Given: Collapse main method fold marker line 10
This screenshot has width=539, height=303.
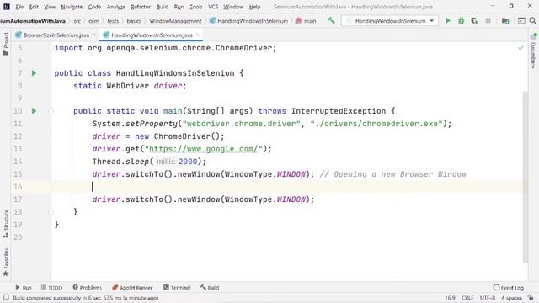Looking at the screenshot, I should 51,111.
